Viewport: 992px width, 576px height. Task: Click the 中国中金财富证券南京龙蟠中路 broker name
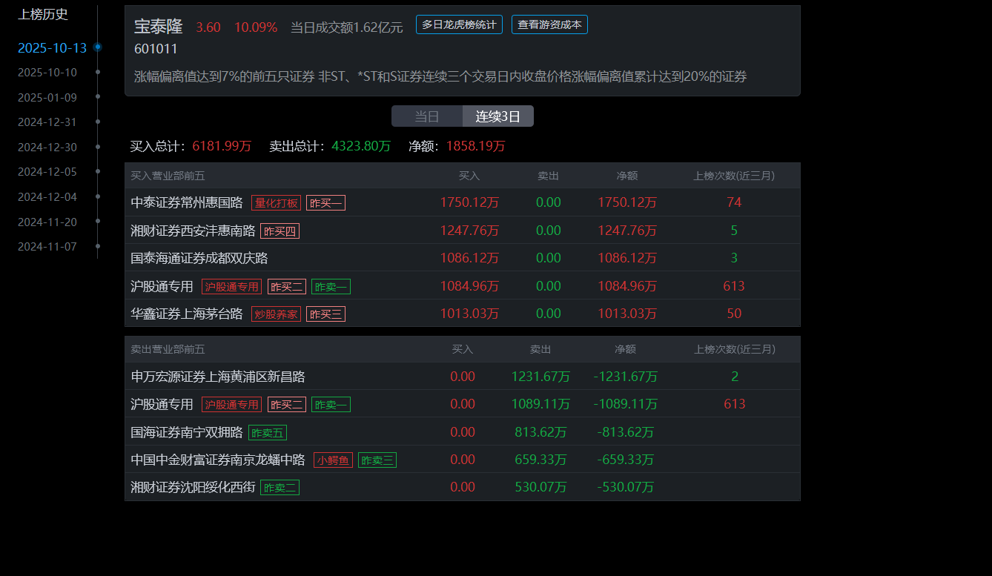point(218,460)
